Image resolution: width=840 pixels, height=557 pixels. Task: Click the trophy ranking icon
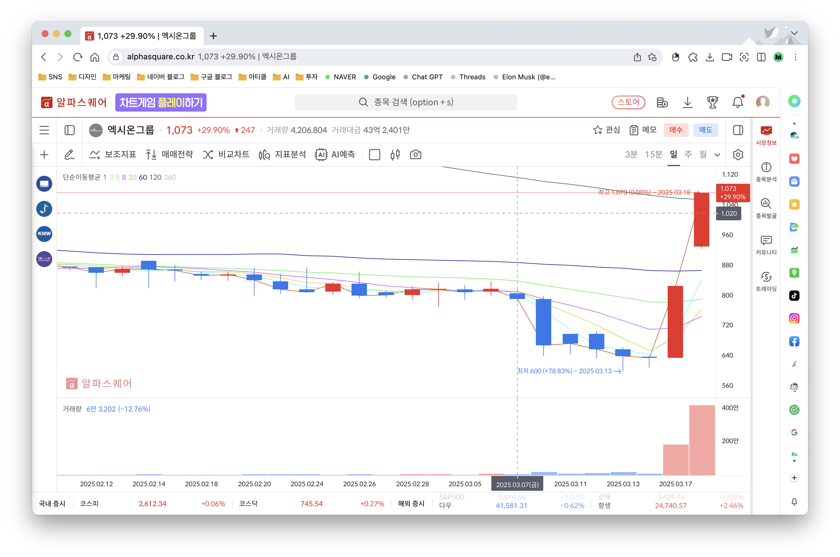(x=712, y=102)
